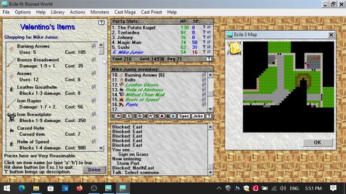
Task: Open info for The Potato Kugel
Action: [x=204, y=27]
